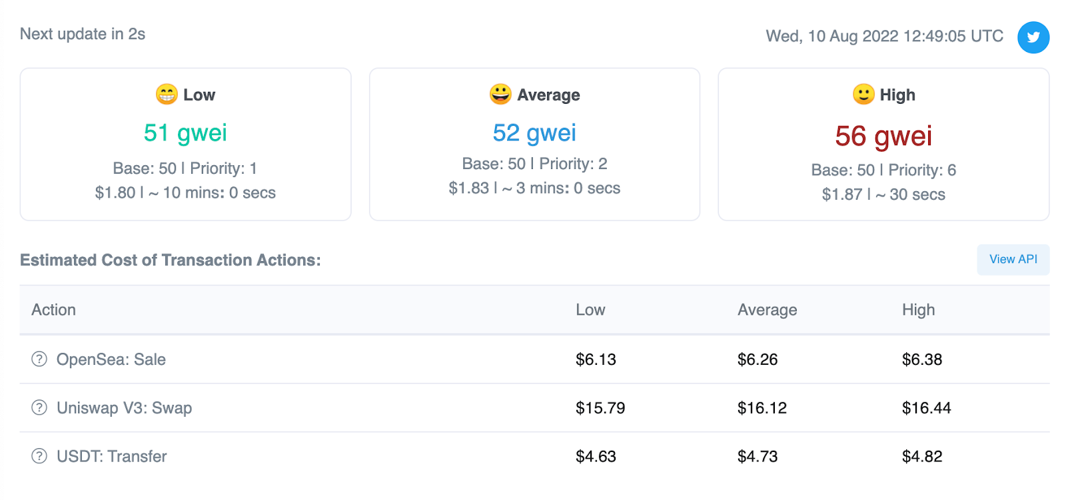Click the question mark beside USDT: Transfer
This screenshot has height=500, width=1066.
pyautogui.click(x=39, y=456)
